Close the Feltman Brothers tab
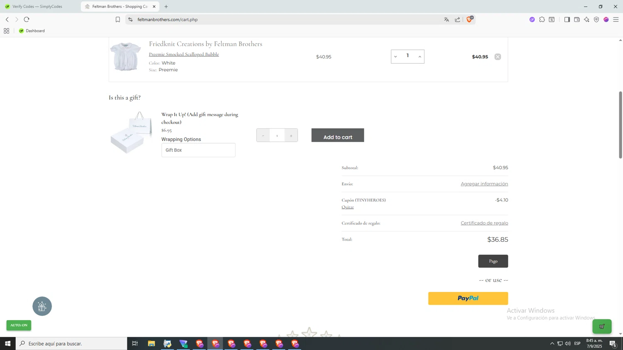623x350 pixels. point(154,7)
